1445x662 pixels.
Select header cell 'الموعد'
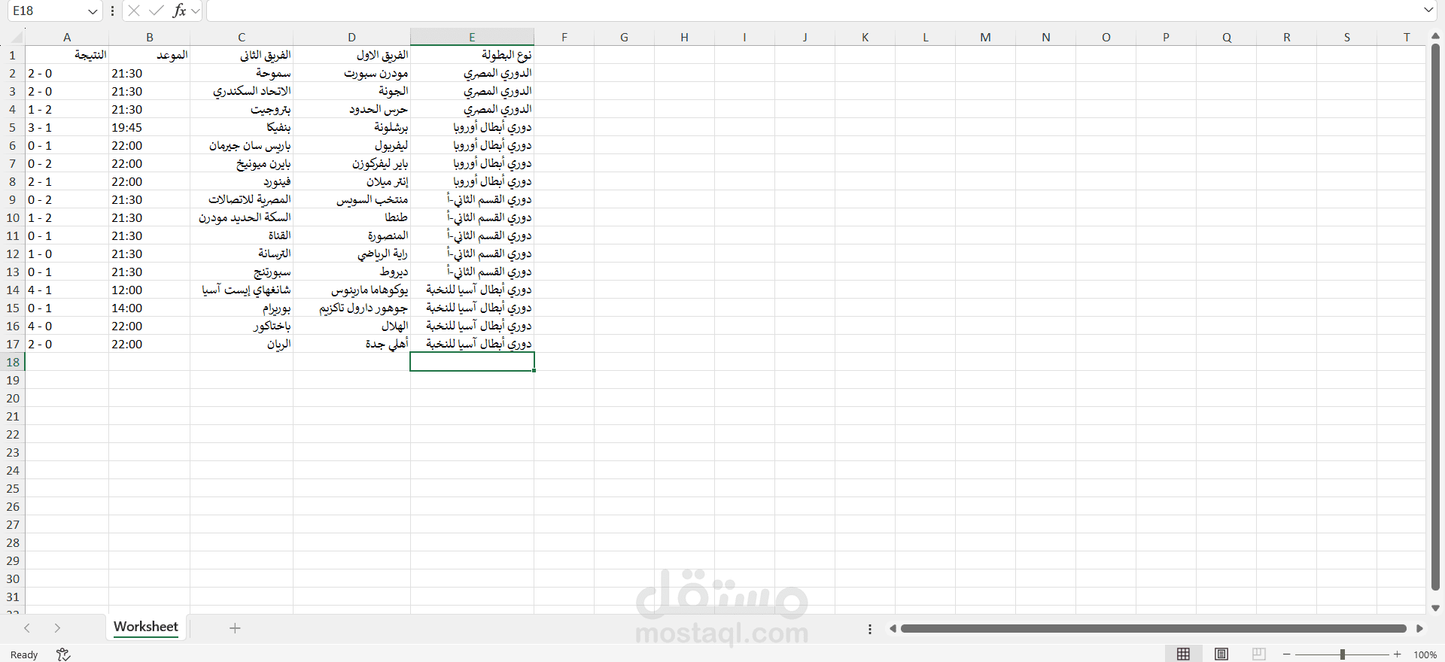coord(149,55)
